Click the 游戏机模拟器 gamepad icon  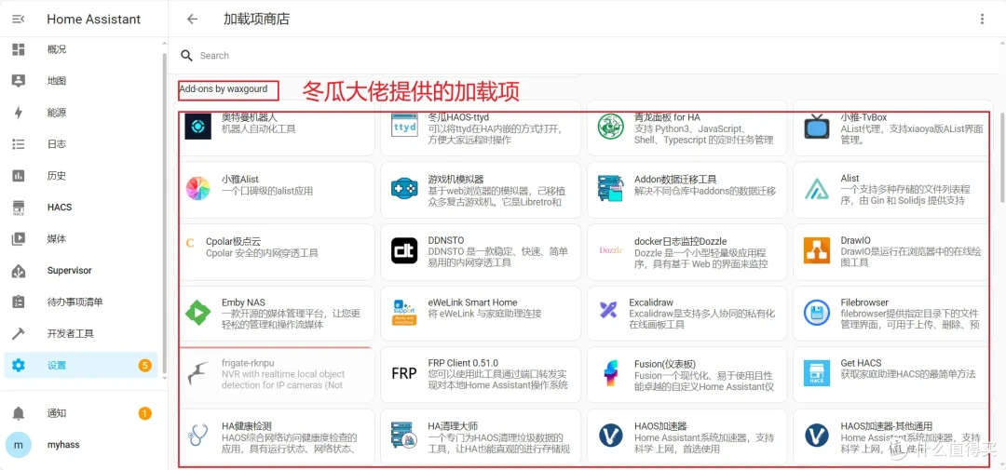point(404,189)
